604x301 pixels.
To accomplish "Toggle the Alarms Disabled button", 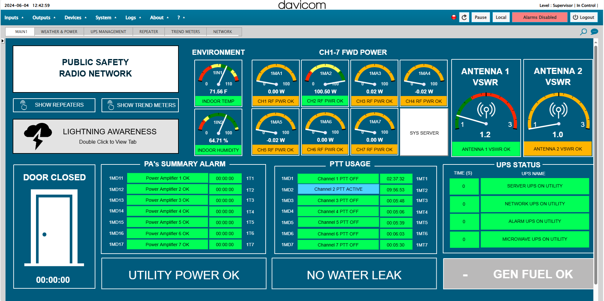I will [x=540, y=18].
